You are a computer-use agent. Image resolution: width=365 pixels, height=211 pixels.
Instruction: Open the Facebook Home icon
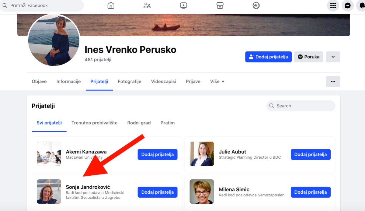pyautogui.click(x=111, y=5)
